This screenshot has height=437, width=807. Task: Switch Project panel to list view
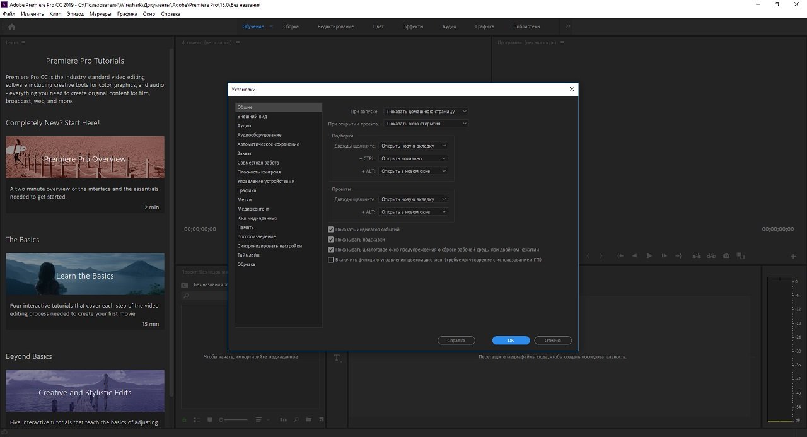coord(197,420)
